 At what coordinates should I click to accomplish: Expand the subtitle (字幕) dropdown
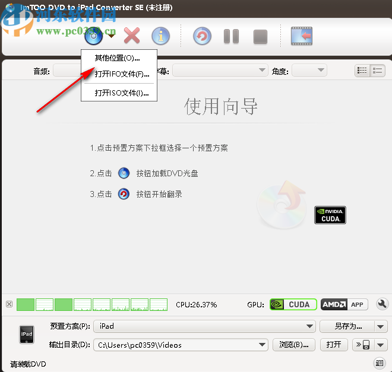tap(220, 70)
